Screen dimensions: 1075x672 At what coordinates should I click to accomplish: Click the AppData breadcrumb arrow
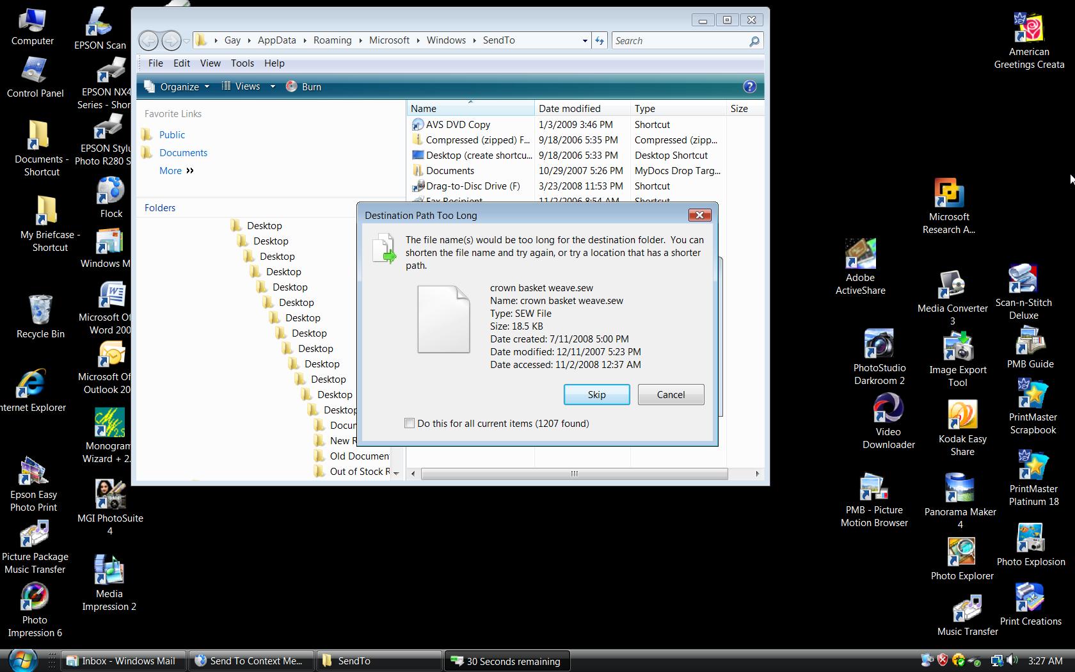point(305,40)
